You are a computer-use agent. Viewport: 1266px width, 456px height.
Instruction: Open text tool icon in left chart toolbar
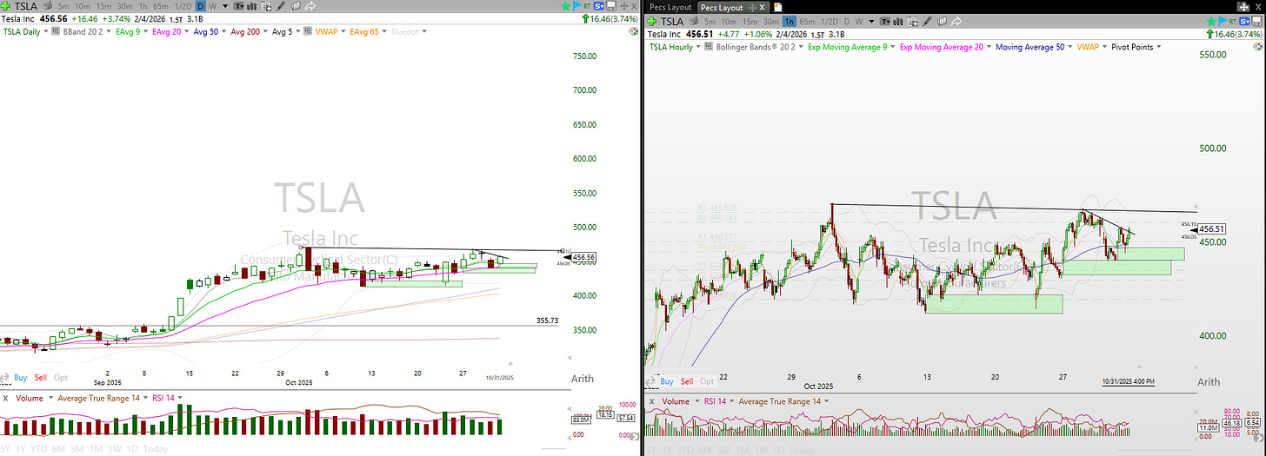239,6
